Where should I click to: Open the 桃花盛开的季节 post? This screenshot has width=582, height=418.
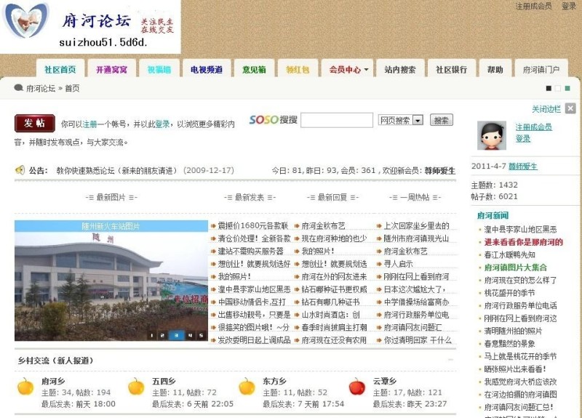coord(509,293)
